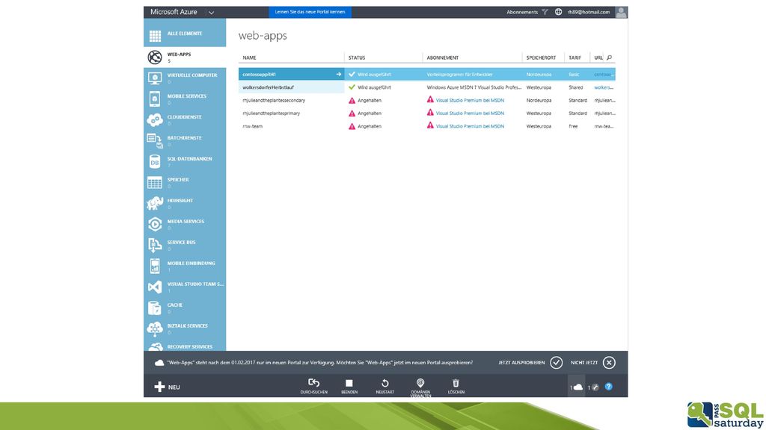
Task: Delete the app with Löschen
Action: (456, 386)
